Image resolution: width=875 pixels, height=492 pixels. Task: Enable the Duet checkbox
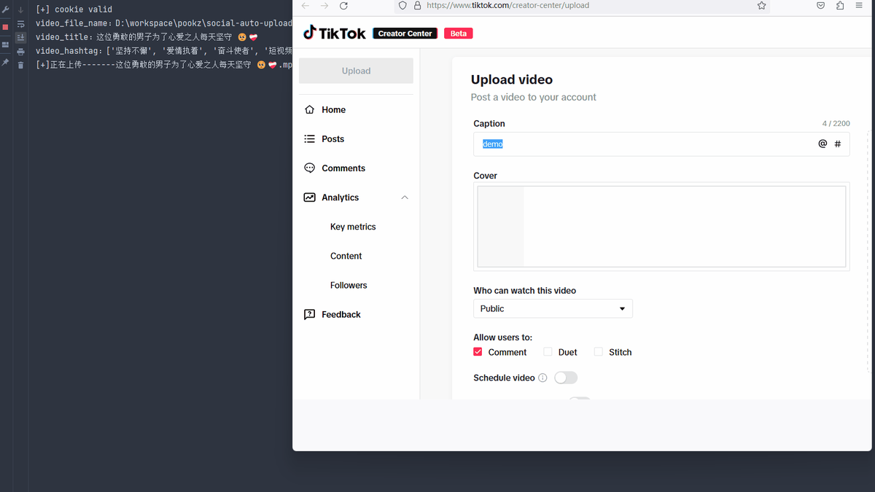[x=548, y=351]
